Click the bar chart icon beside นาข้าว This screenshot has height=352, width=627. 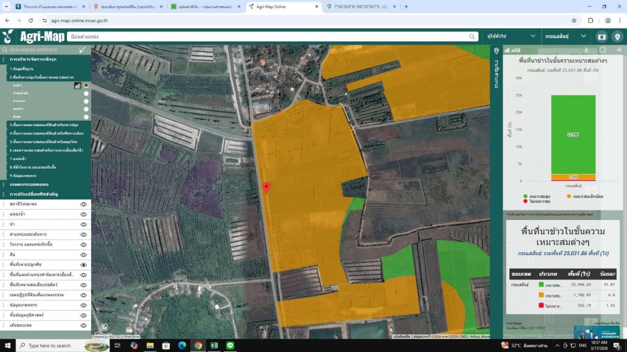coord(77,86)
